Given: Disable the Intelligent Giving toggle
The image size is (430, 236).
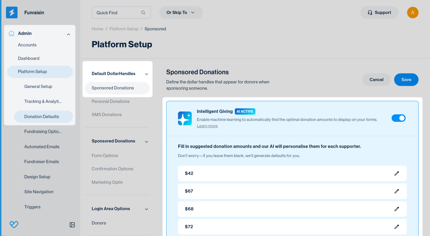Looking at the screenshot, I should (398, 118).
